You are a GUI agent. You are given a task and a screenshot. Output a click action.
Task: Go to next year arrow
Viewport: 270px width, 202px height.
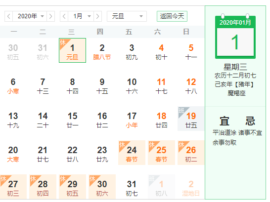click(50, 16)
